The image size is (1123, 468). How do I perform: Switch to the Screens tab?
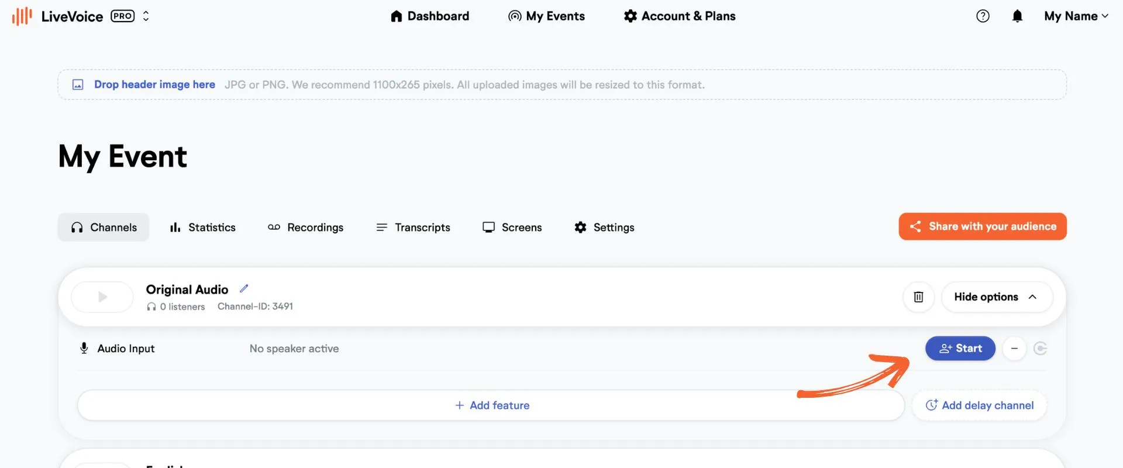click(x=512, y=228)
